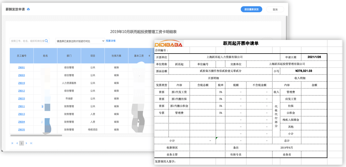Click the previous page arrow
This screenshot has height=167, width=346.
coord(17,143)
